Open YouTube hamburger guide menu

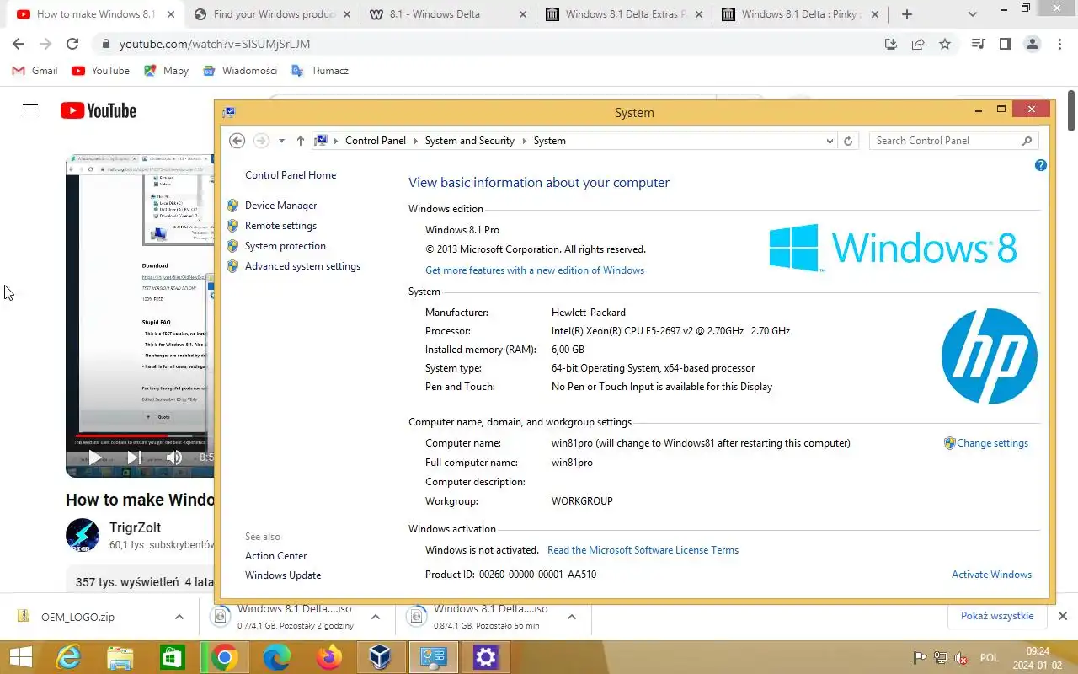(x=30, y=110)
